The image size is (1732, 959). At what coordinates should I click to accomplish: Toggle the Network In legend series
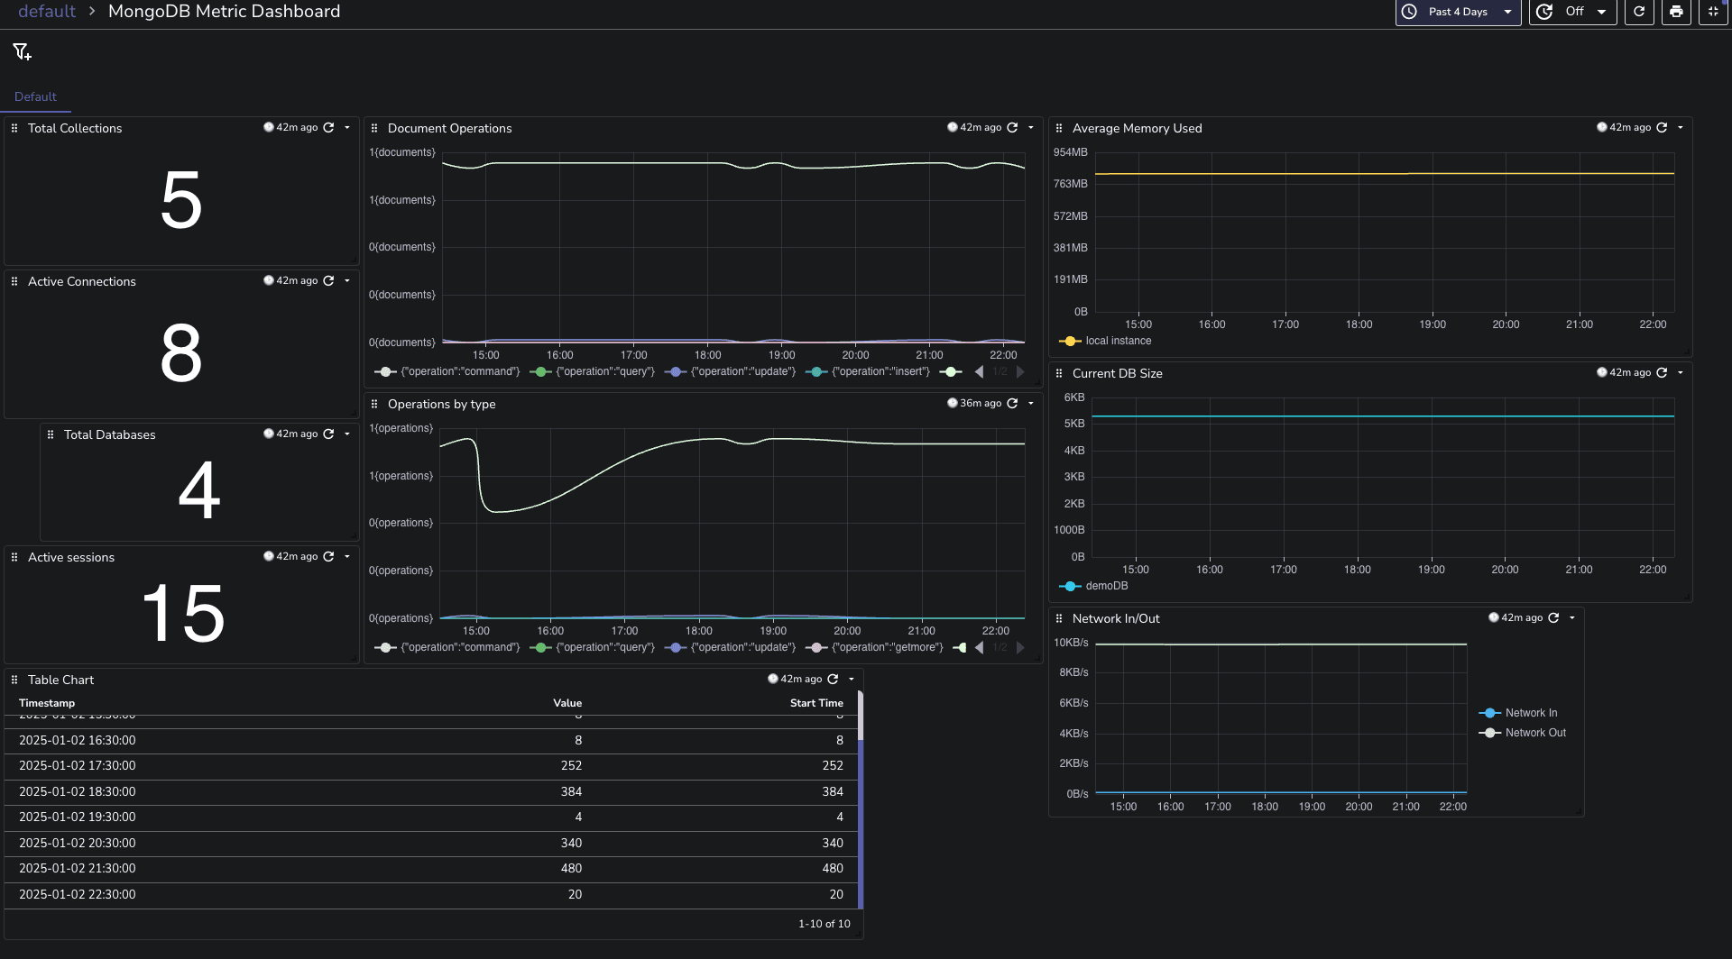tap(1530, 713)
